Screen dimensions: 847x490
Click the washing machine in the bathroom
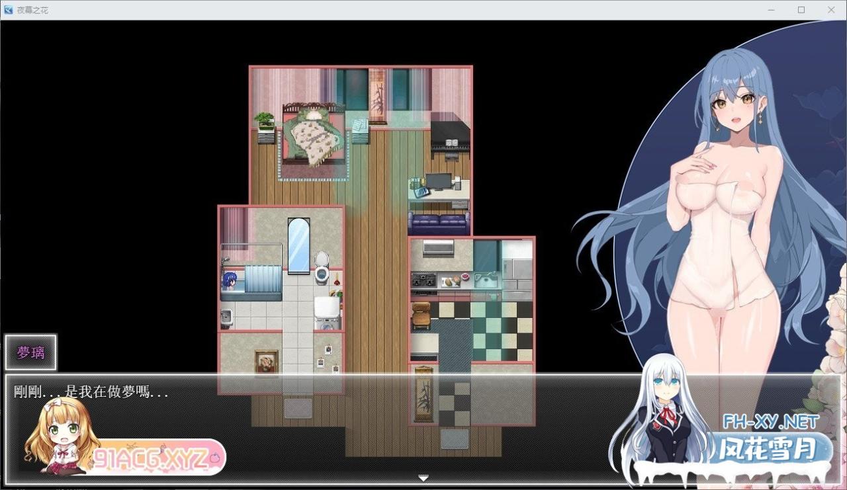pos(327,313)
